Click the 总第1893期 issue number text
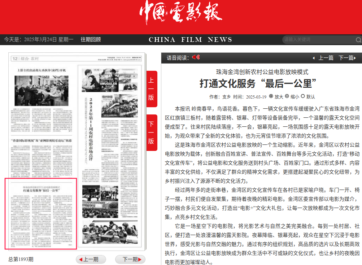Viewport: 362px width, 265px height. click(x=21, y=259)
